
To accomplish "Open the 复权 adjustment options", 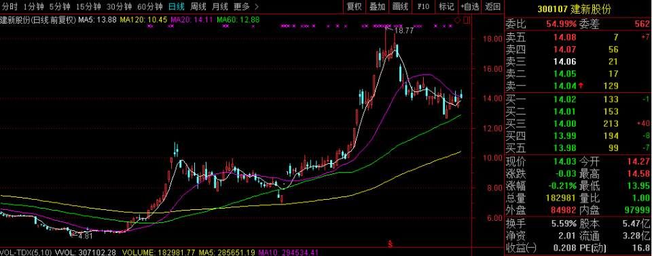I will pos(355,7).
